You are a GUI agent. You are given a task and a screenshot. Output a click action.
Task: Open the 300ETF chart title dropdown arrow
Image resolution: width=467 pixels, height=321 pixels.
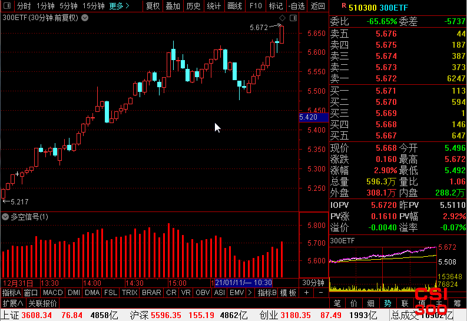click(x=85, y=18)
